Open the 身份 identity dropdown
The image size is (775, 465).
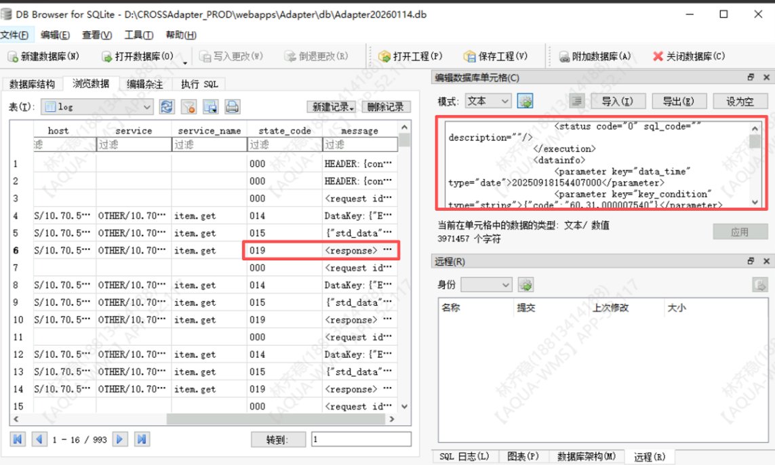click(486, 285)
